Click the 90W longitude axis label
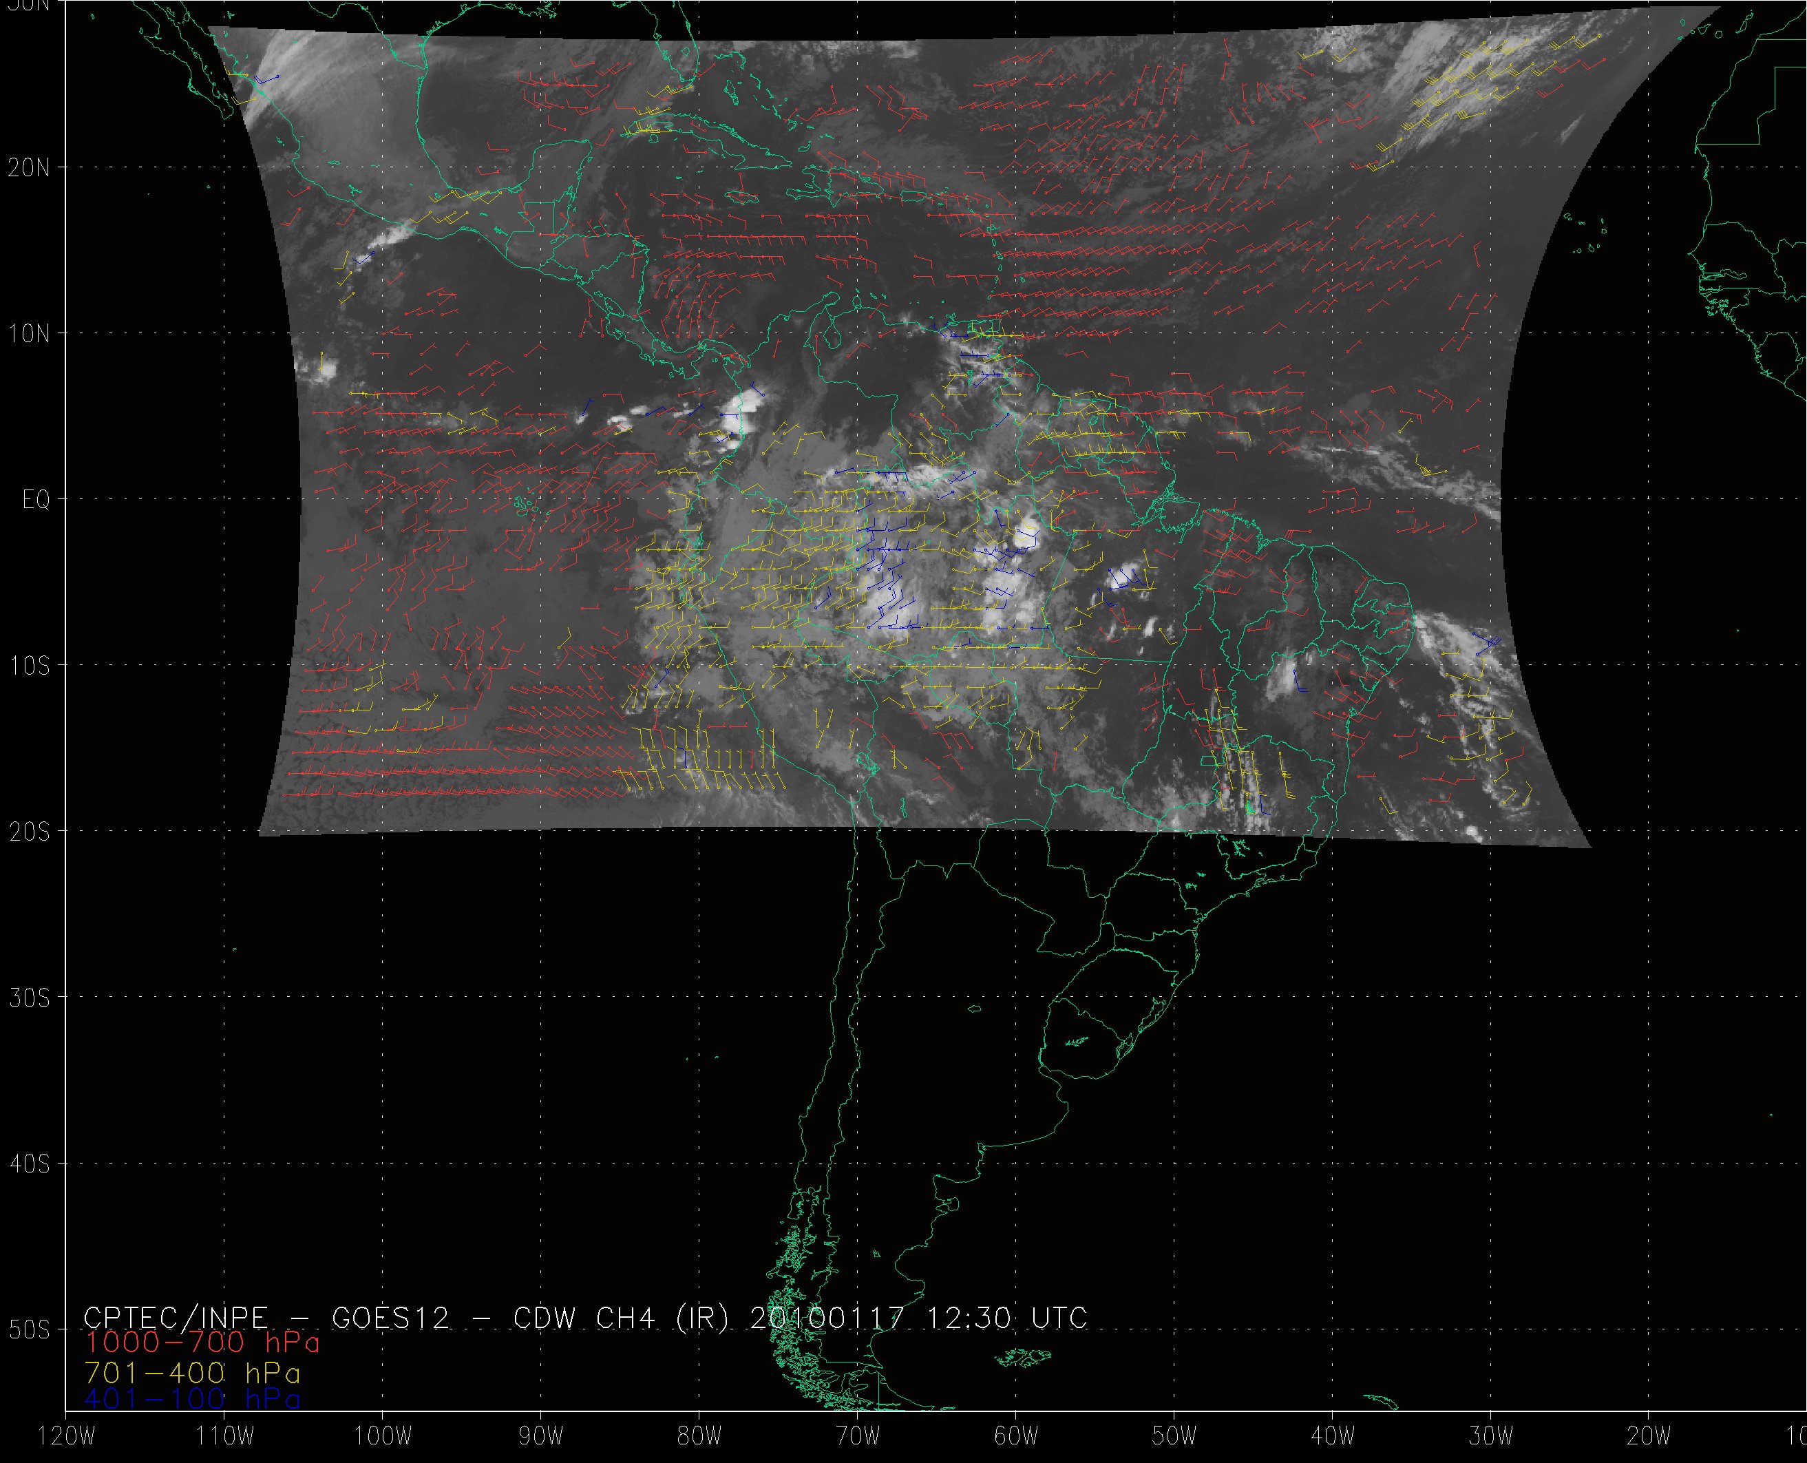1807x1463 pixels. click(541, 1437)
